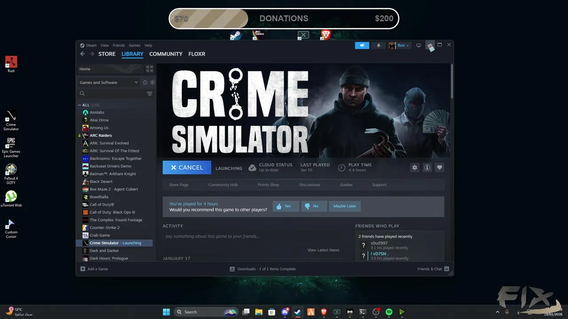Open Crime Simulator desktop shortcut
The height and width of the screenshot is (319, 568).
11,121
